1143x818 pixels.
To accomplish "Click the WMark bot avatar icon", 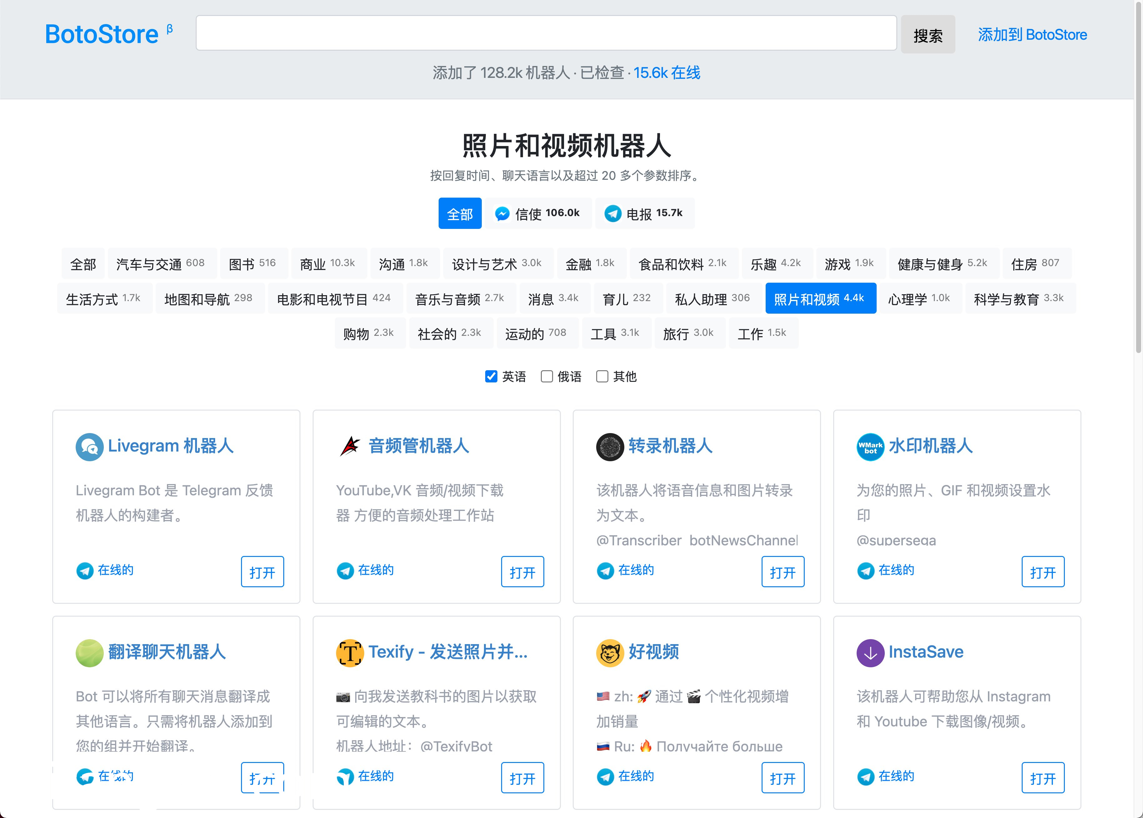I will point(870,447).
